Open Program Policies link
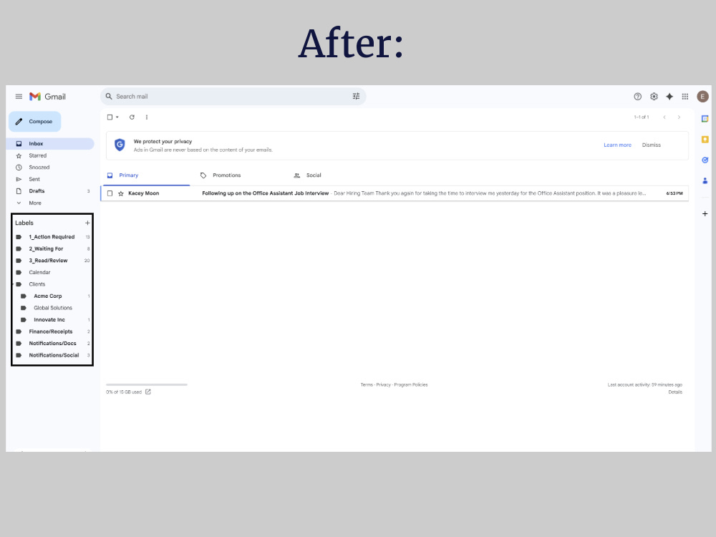This screenshot has height=537, width=716. pyautogui.click(x=411, y=385)
